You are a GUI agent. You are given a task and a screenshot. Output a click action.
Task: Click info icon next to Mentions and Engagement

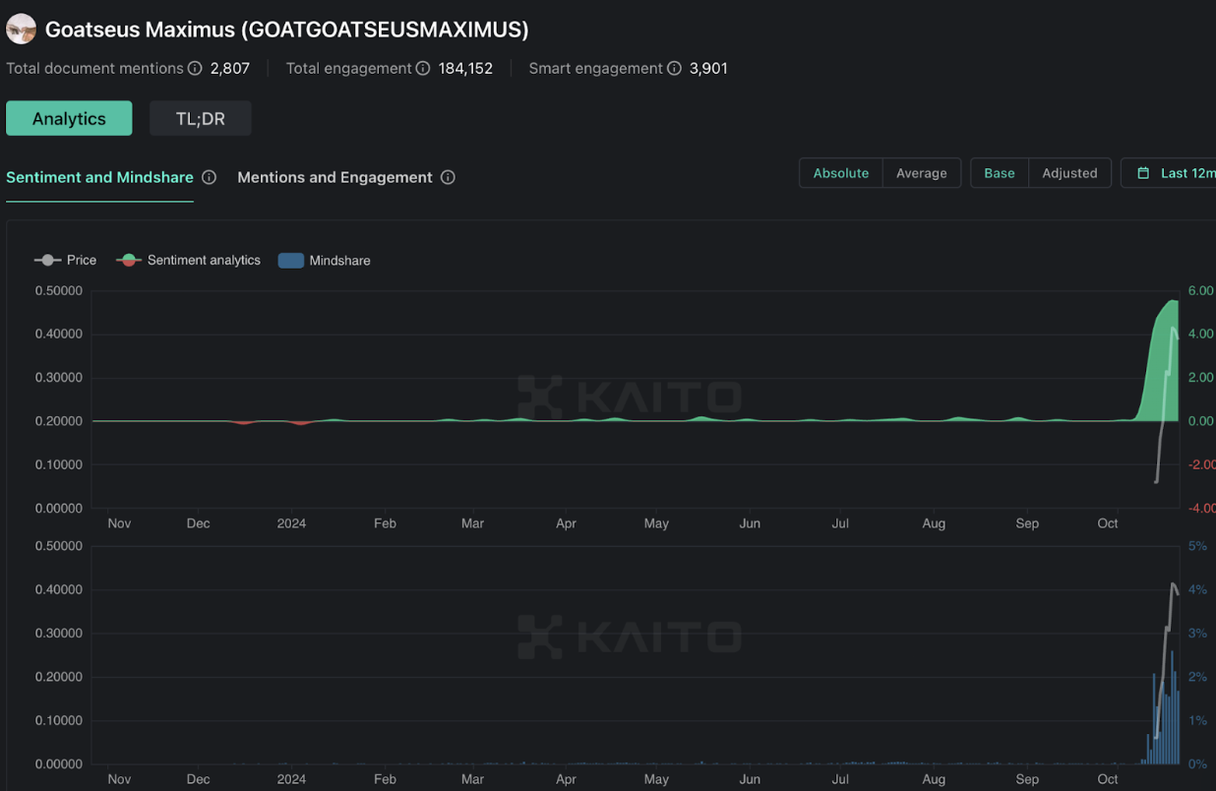(x=448, y=178)
